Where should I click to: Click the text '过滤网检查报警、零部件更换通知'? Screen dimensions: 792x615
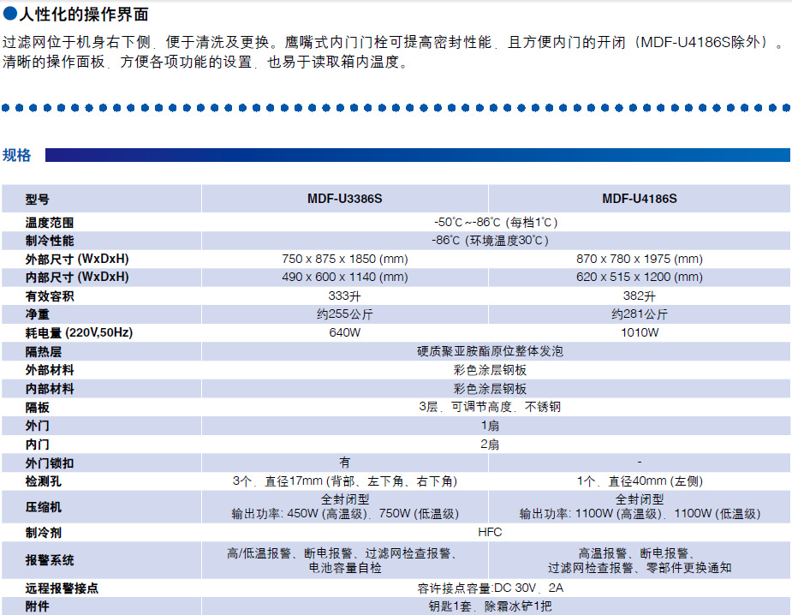point(640,568)
